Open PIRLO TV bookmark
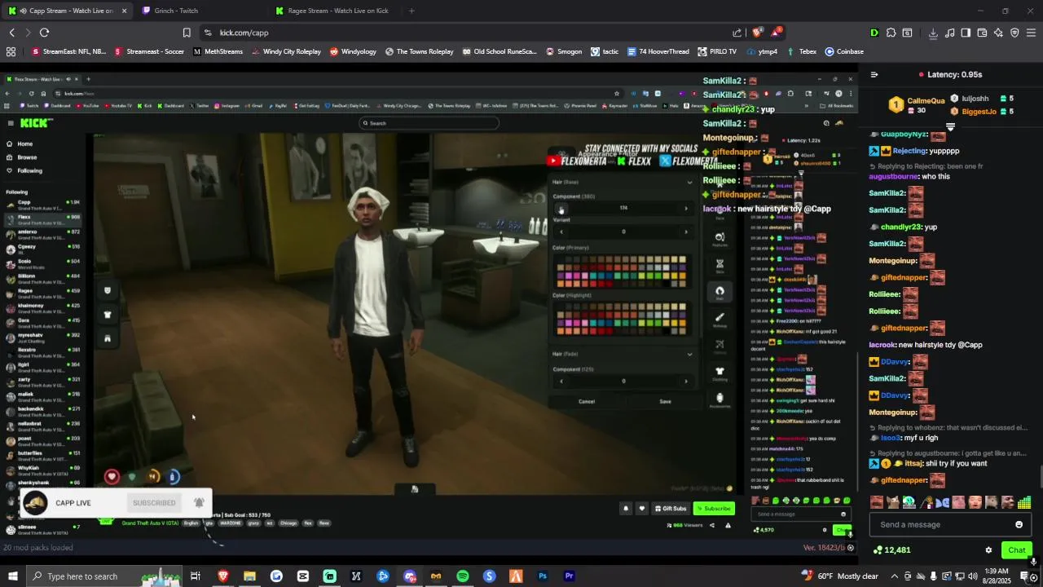The height and width of the screenshot is (587, 1043). 717,51
